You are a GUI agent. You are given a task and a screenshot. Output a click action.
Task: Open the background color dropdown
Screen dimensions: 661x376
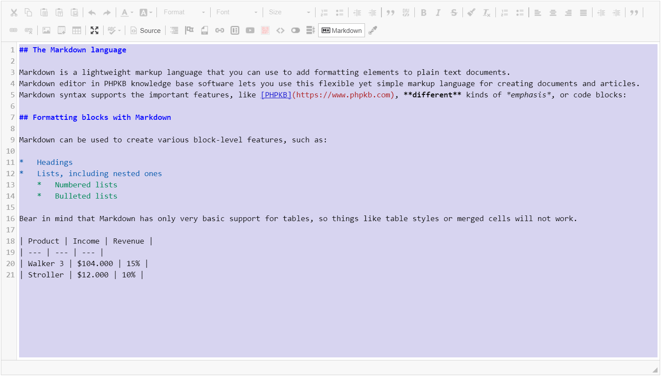[146, 13]
